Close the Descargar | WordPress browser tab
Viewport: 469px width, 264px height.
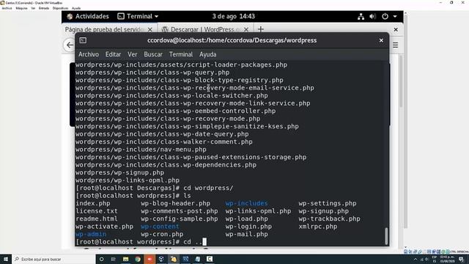tap(246, 29)
